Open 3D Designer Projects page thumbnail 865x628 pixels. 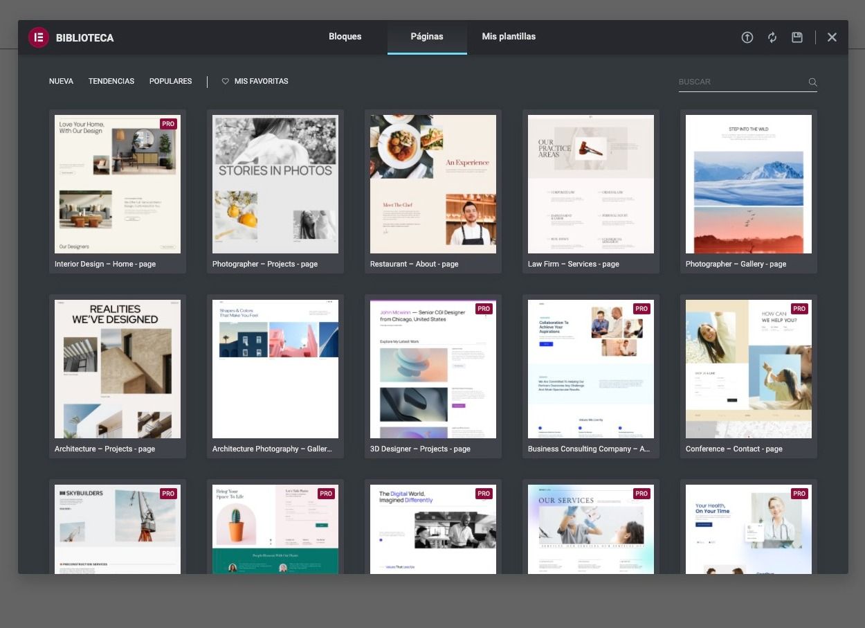(433, 369)
